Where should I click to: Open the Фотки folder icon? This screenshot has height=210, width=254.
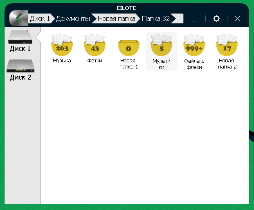(94, 45)
